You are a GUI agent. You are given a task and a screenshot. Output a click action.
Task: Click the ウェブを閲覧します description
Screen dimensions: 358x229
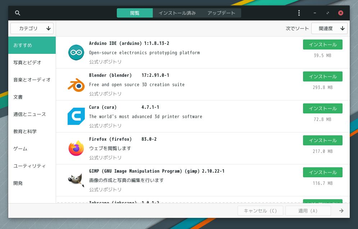110,148
